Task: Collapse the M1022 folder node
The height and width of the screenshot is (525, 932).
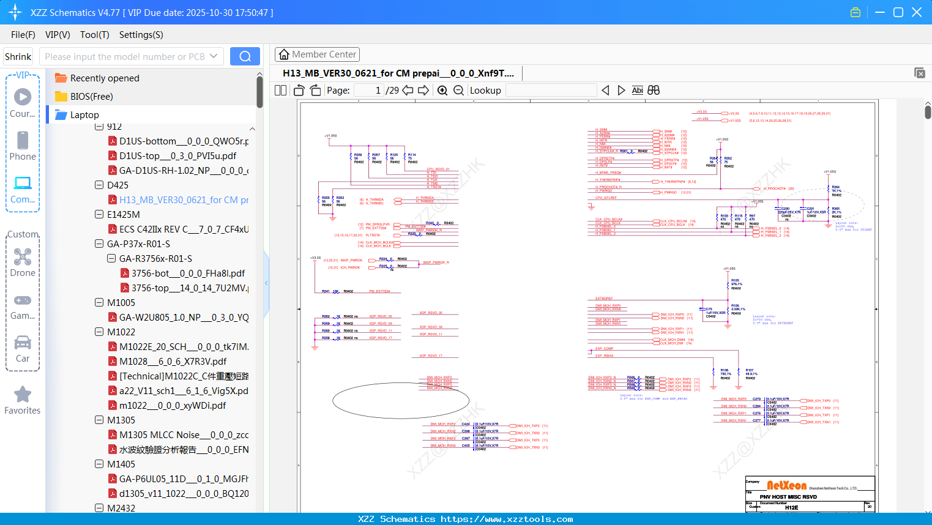Action: (99, 332)
